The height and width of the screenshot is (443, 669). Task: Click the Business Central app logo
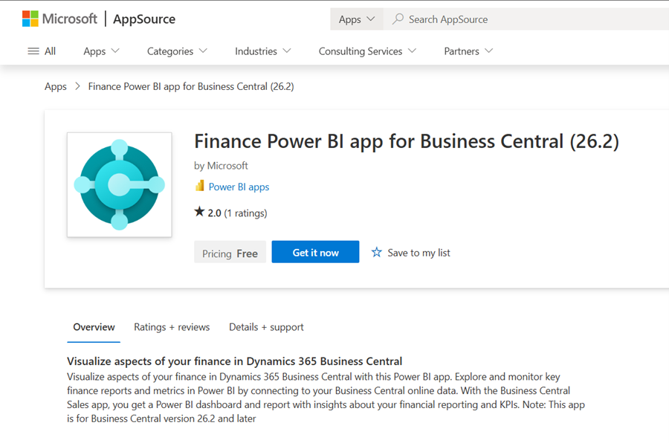click(119, 184)
